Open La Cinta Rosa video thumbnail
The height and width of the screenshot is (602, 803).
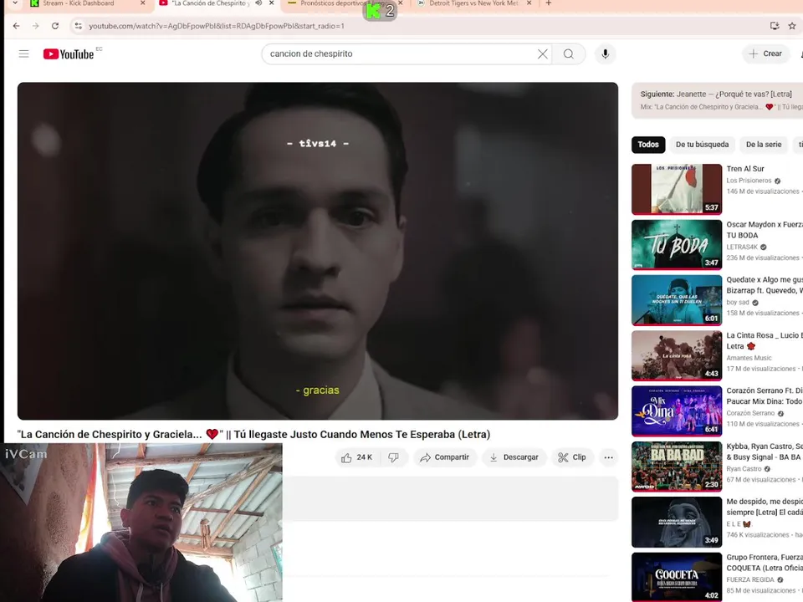point(677,355)
